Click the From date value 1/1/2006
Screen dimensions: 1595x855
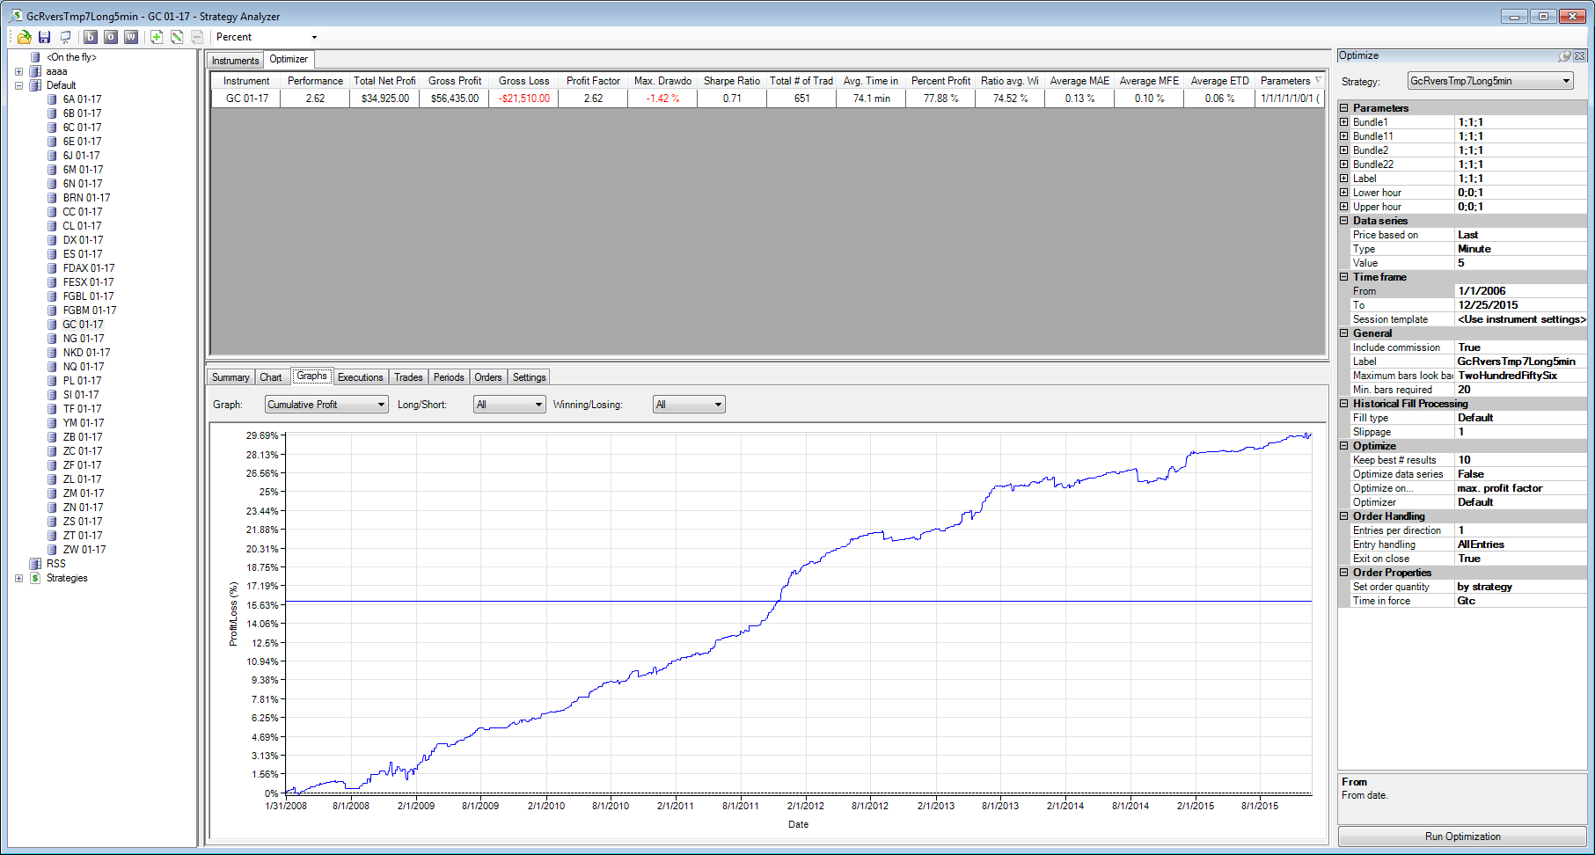(1521, 291)
